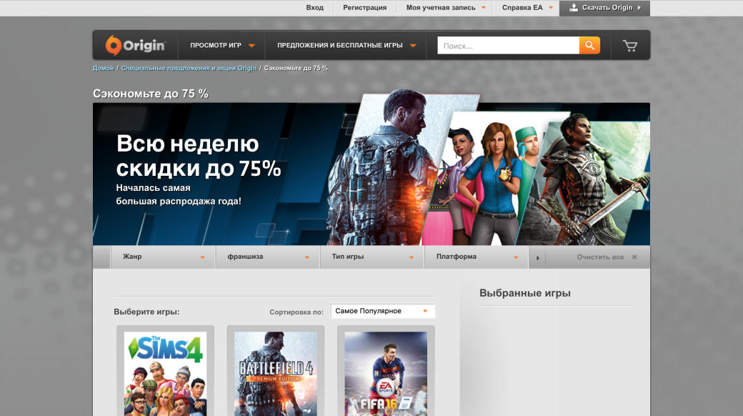Click the Всю неделю скидки до 75% banner
Image resolution: width=743 pixels, height=416 pixels.
[x=371, y=174]
